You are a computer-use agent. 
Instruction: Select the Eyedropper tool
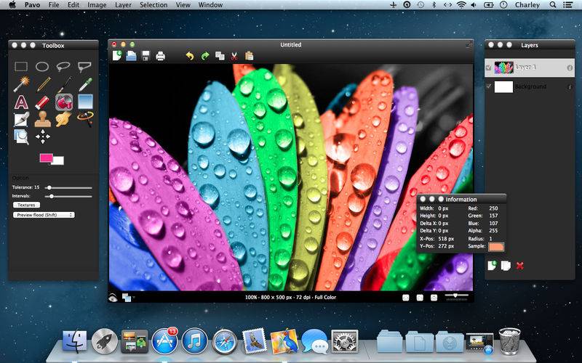85,84
